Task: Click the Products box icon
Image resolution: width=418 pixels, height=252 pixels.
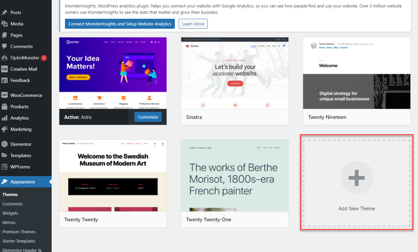Action: [4, 107]
